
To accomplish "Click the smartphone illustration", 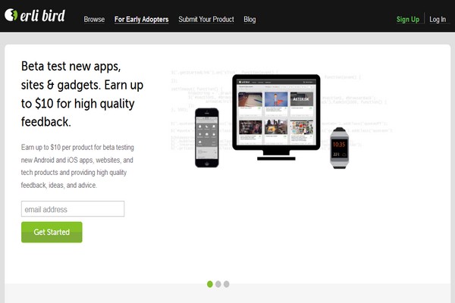I will tap(206, 138).
